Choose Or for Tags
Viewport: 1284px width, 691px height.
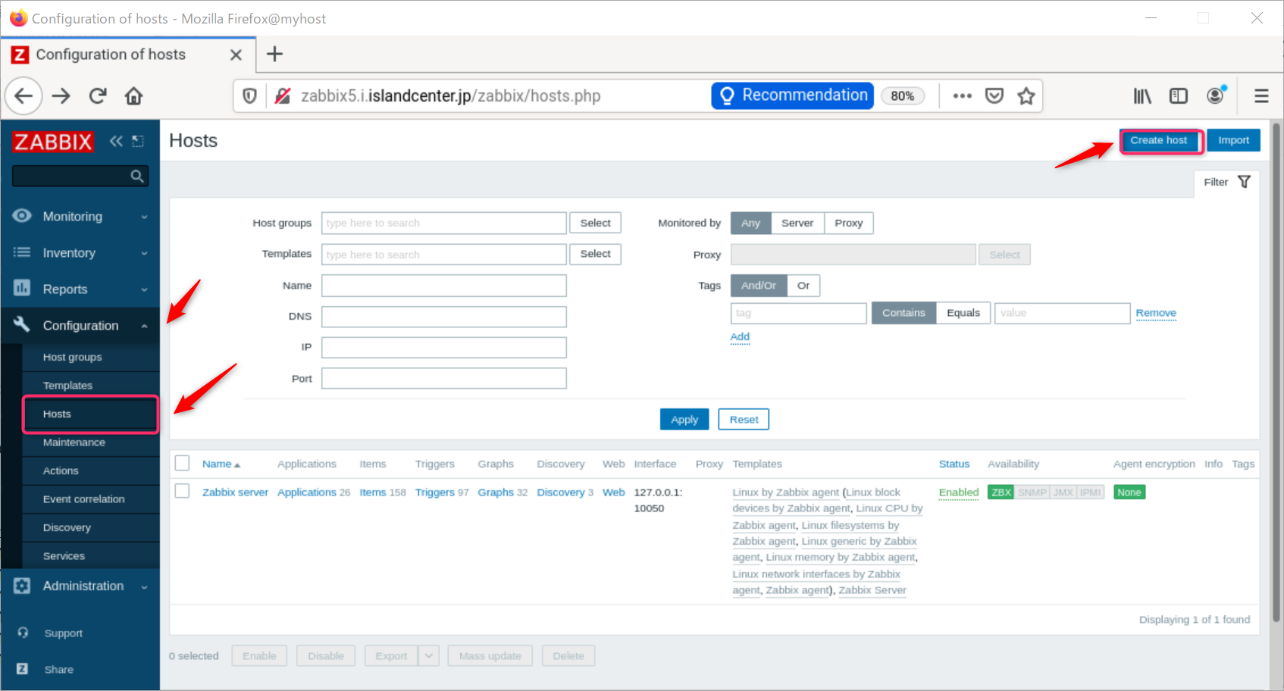click(x=803, y=286)
